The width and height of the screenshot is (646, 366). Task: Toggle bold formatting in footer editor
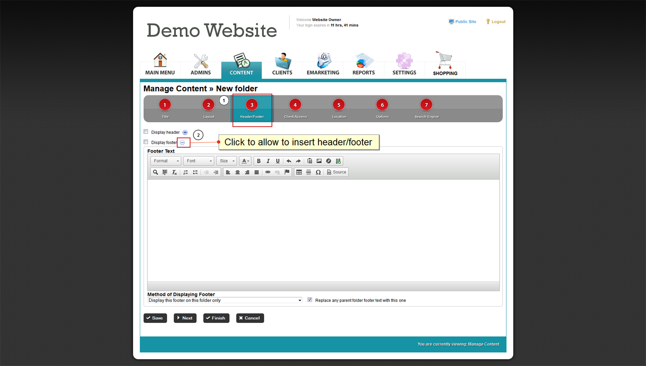259,161
